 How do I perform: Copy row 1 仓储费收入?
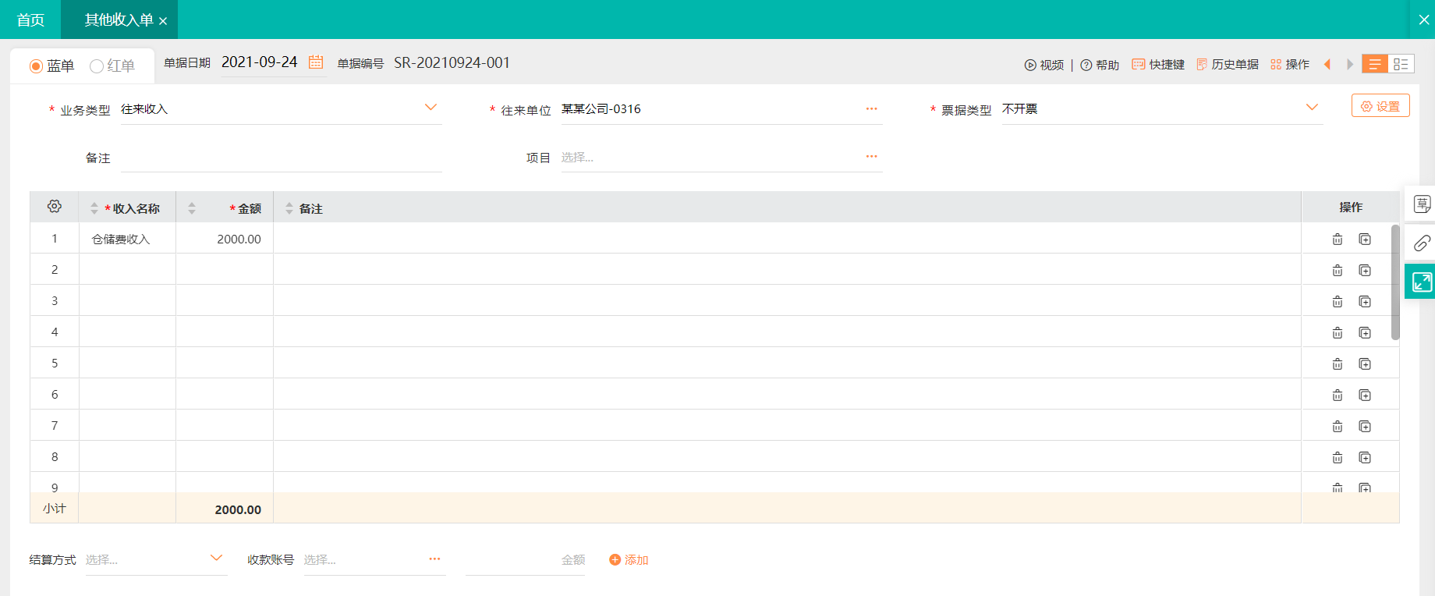[1365, 239]
